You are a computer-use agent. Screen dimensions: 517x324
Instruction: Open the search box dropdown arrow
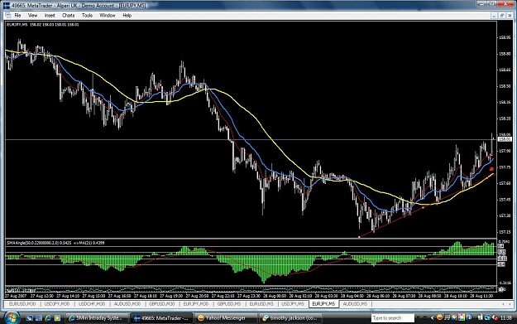[x=418, y=318]
